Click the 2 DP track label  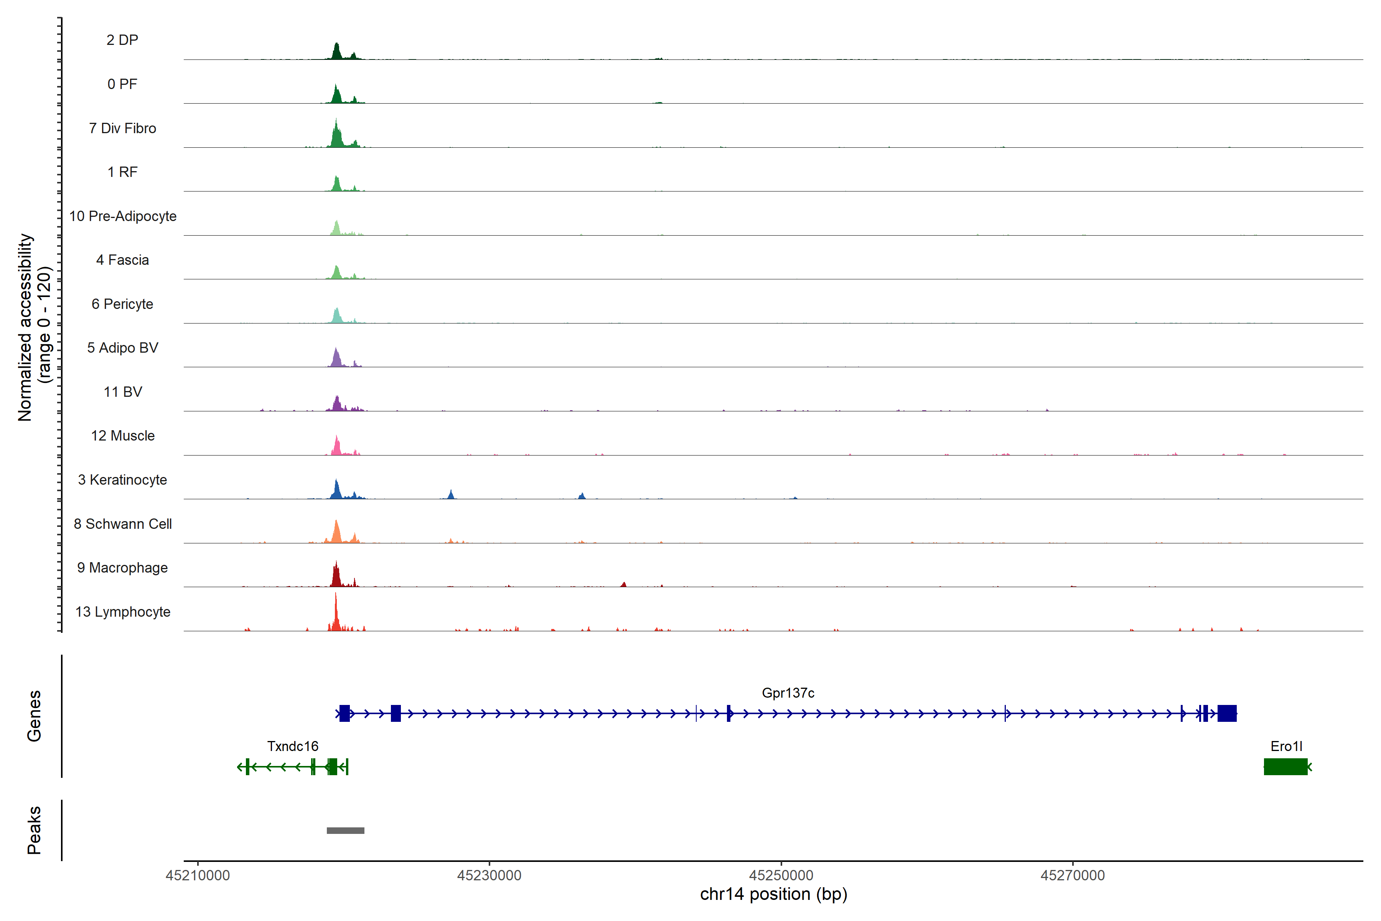[122, 40]
